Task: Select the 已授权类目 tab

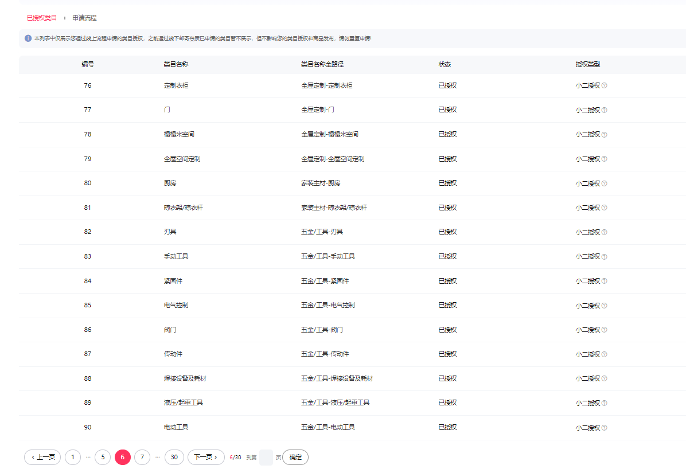Action: pyautogui.click(x=42, y=18)
